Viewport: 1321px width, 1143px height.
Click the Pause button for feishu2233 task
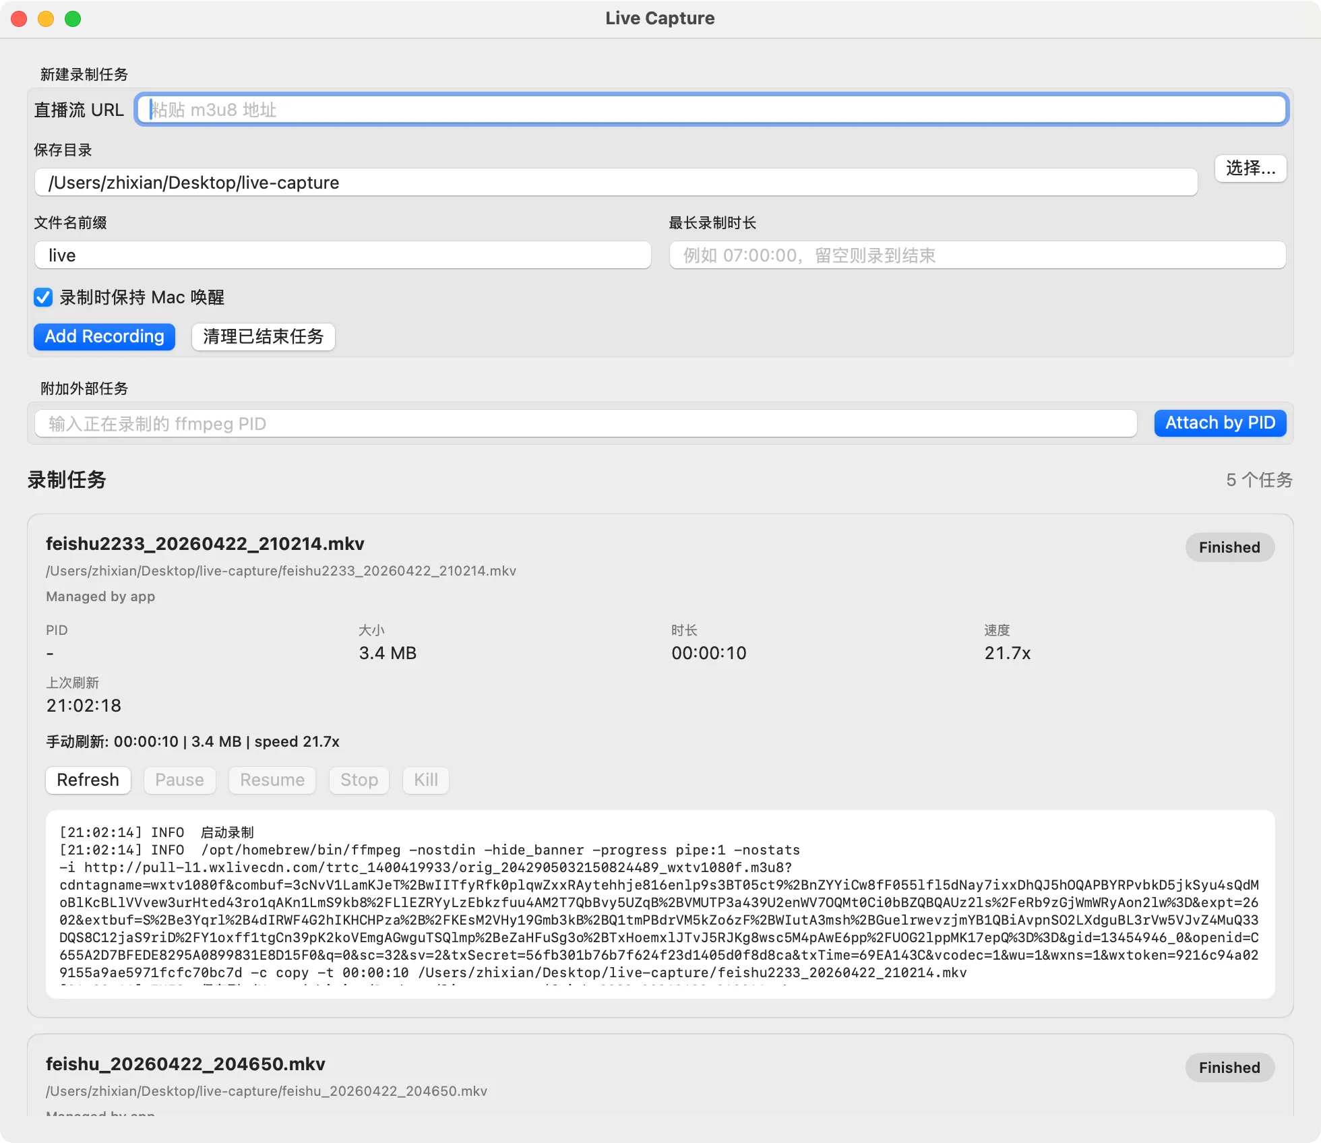tap(179, 780)
